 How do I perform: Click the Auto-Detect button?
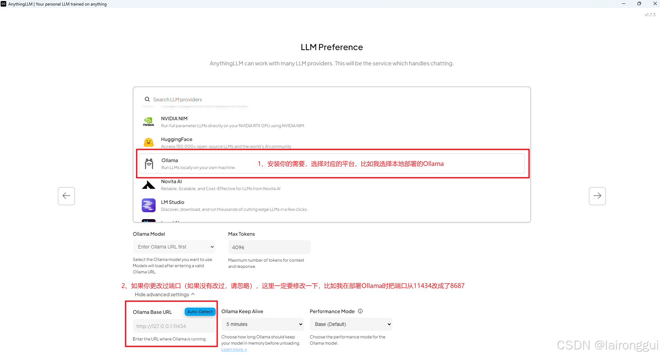pyautogui.click(x=200, y=312)
